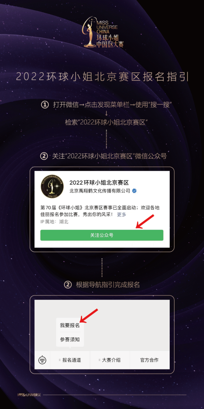This screenshot has height=409, width=204.
Task: Choose 我要报名 from popup menu
Action: [70, 325]
